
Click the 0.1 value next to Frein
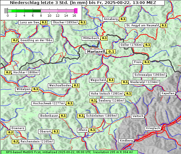pyautogui.click(x=146, y=62)
